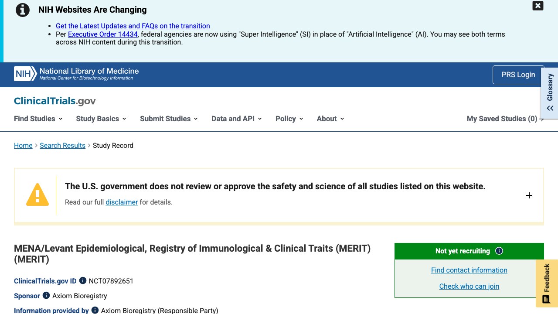The image size is (558, 314).
Task: Go to My Saved Studies
Action: [x=505, y=119]
